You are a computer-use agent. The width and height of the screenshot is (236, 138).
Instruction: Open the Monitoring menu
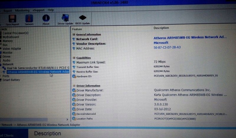pyautogui.click(x=22, y=10)
